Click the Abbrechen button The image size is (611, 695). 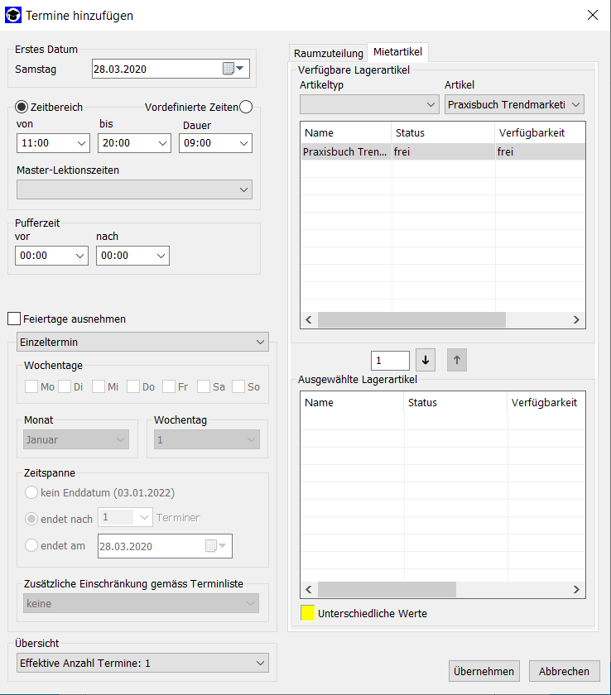coord(564,671)
